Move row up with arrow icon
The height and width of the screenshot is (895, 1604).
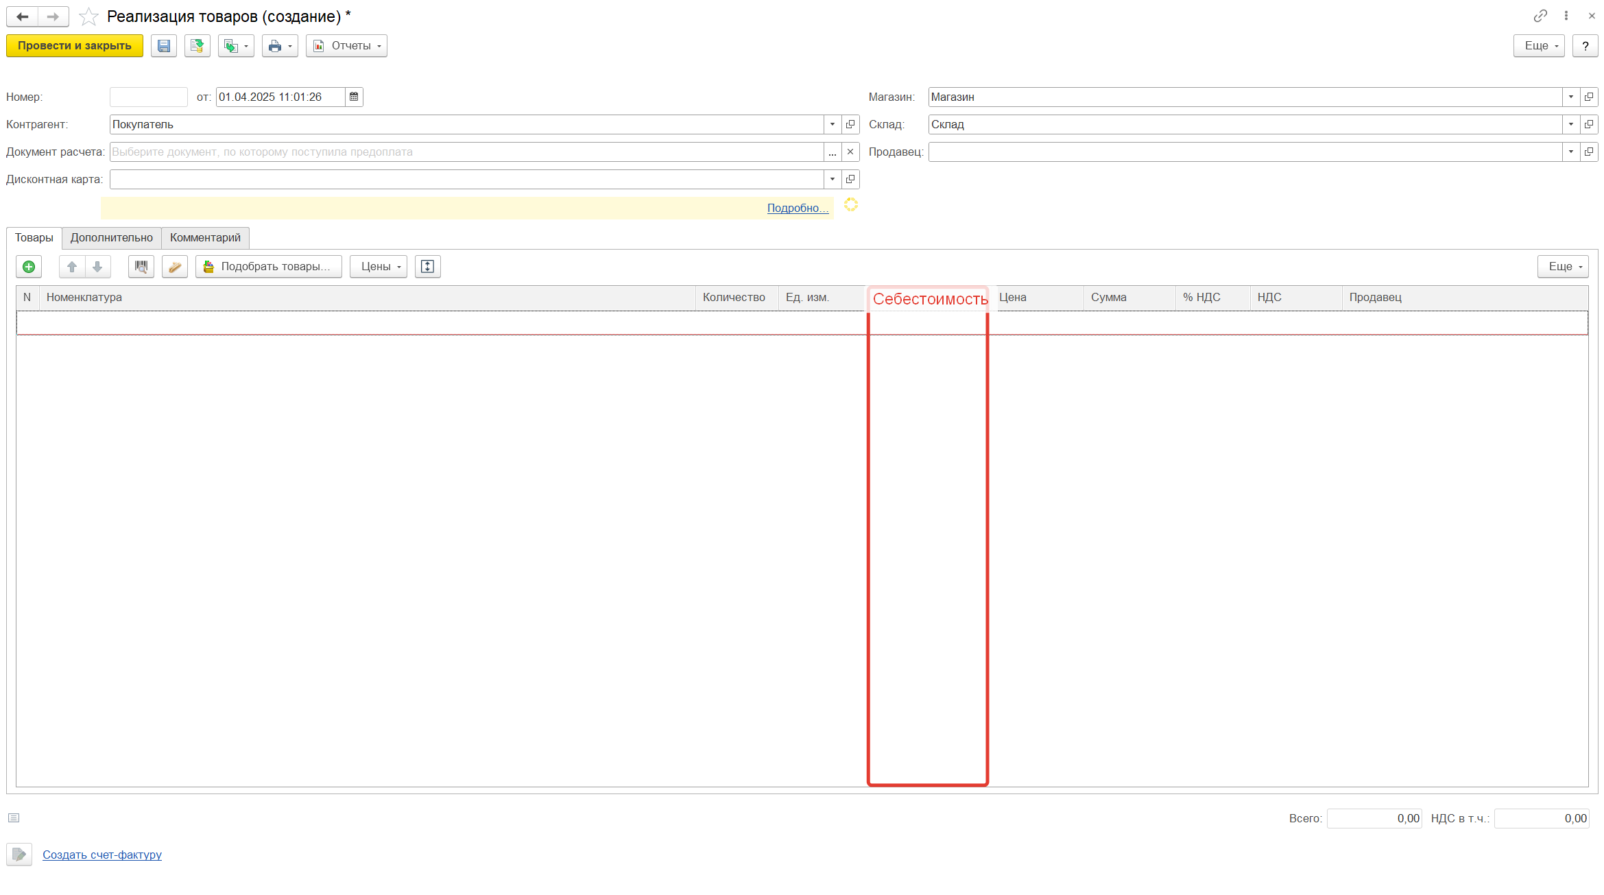(x=72, y=267)
